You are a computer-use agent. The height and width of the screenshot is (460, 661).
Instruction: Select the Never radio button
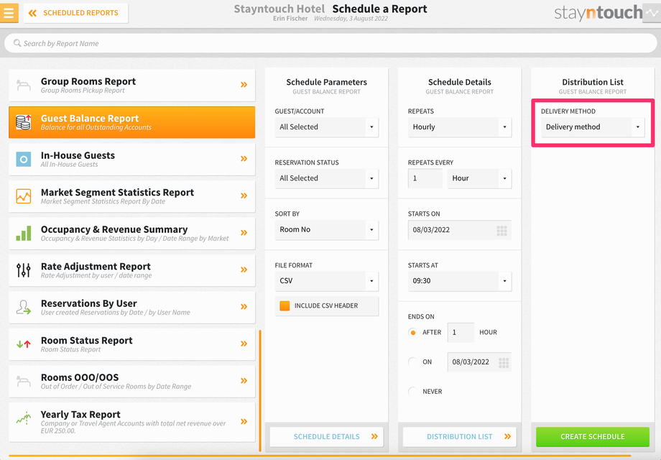click(412, 391)
